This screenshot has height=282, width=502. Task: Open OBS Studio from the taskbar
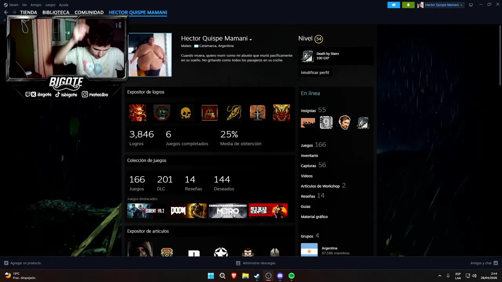(268, 276)
